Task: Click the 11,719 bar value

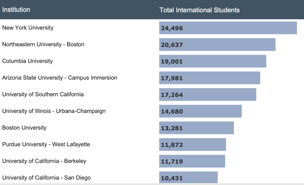Action: tap(172, 162)
